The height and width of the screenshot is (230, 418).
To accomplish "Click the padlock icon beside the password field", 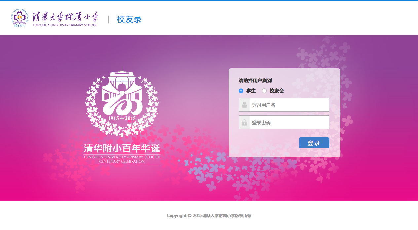I will 244,122.
